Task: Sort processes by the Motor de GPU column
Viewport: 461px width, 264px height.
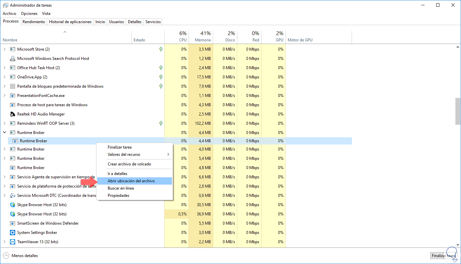Action: click(318, 37)
